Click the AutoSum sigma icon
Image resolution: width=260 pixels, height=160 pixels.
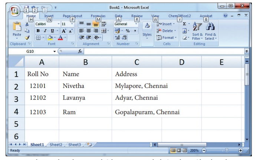(x=184, y=24)
